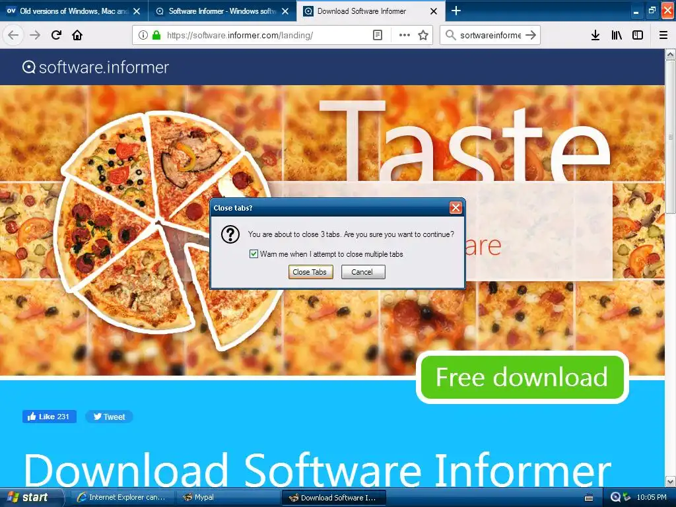
Task: Bookmark this page with the star icon
Action: click(x=423, y=35)
